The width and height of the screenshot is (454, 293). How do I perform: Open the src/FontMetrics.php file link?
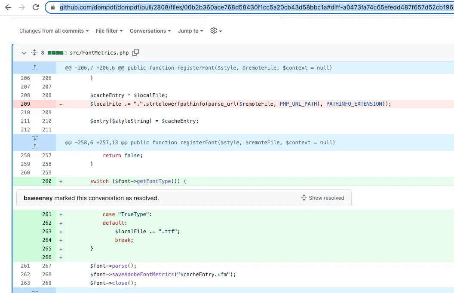99,53
